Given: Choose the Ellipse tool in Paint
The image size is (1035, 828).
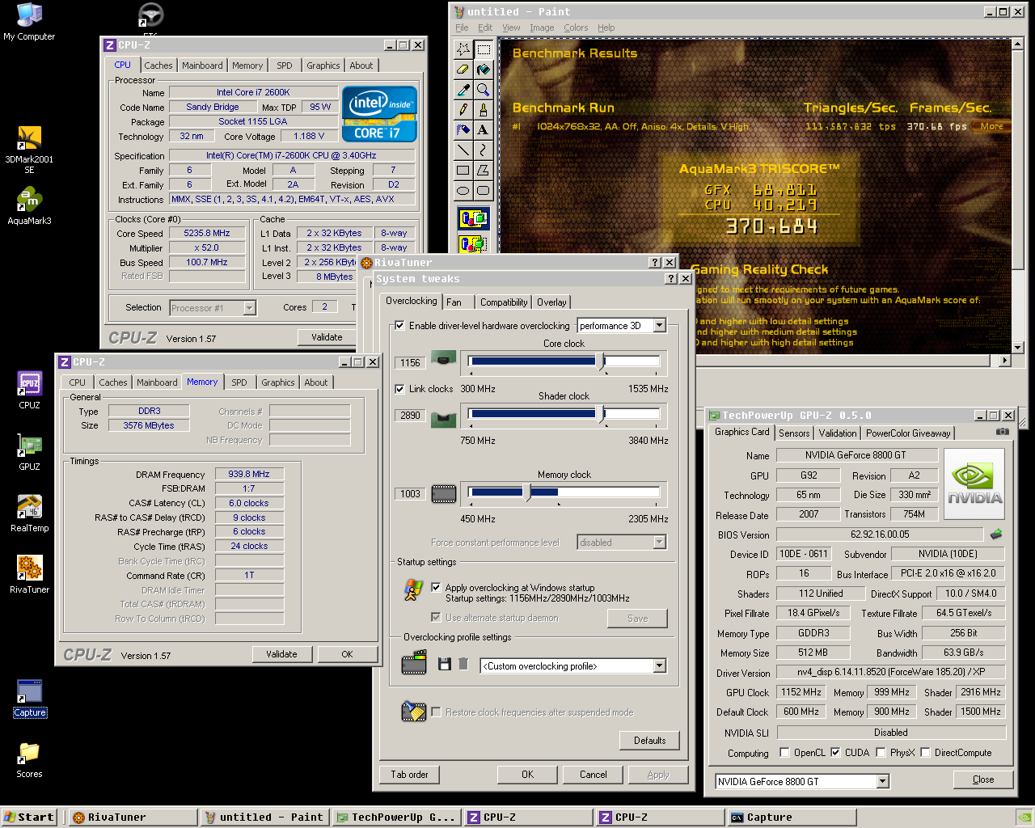Looking at the screenshot, I should click(x=463, y=191).
